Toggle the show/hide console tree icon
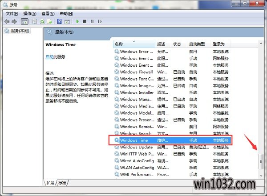Screen dimensions: 267x196 24,21
